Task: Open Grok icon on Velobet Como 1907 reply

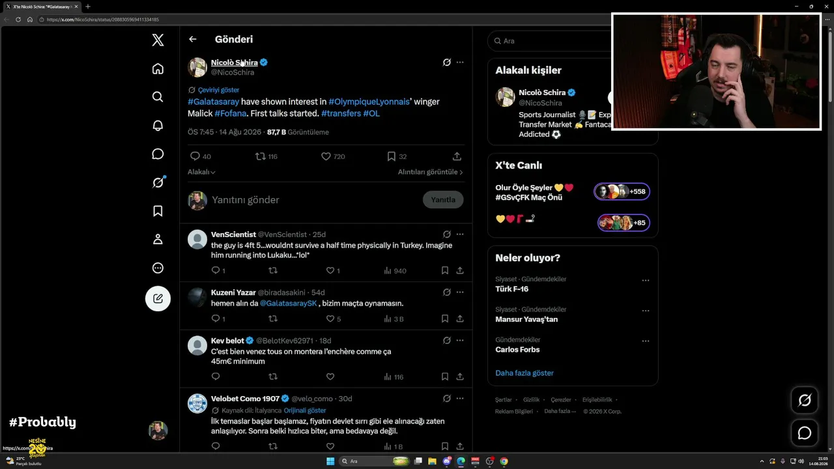Action: pyautogui.click(x=447, y=399)
